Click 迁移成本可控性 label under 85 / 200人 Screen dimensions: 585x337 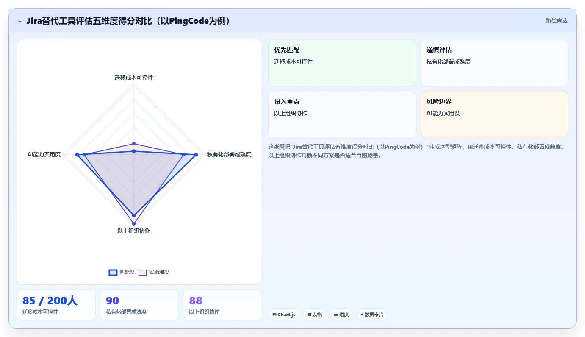tap(40, 312)
